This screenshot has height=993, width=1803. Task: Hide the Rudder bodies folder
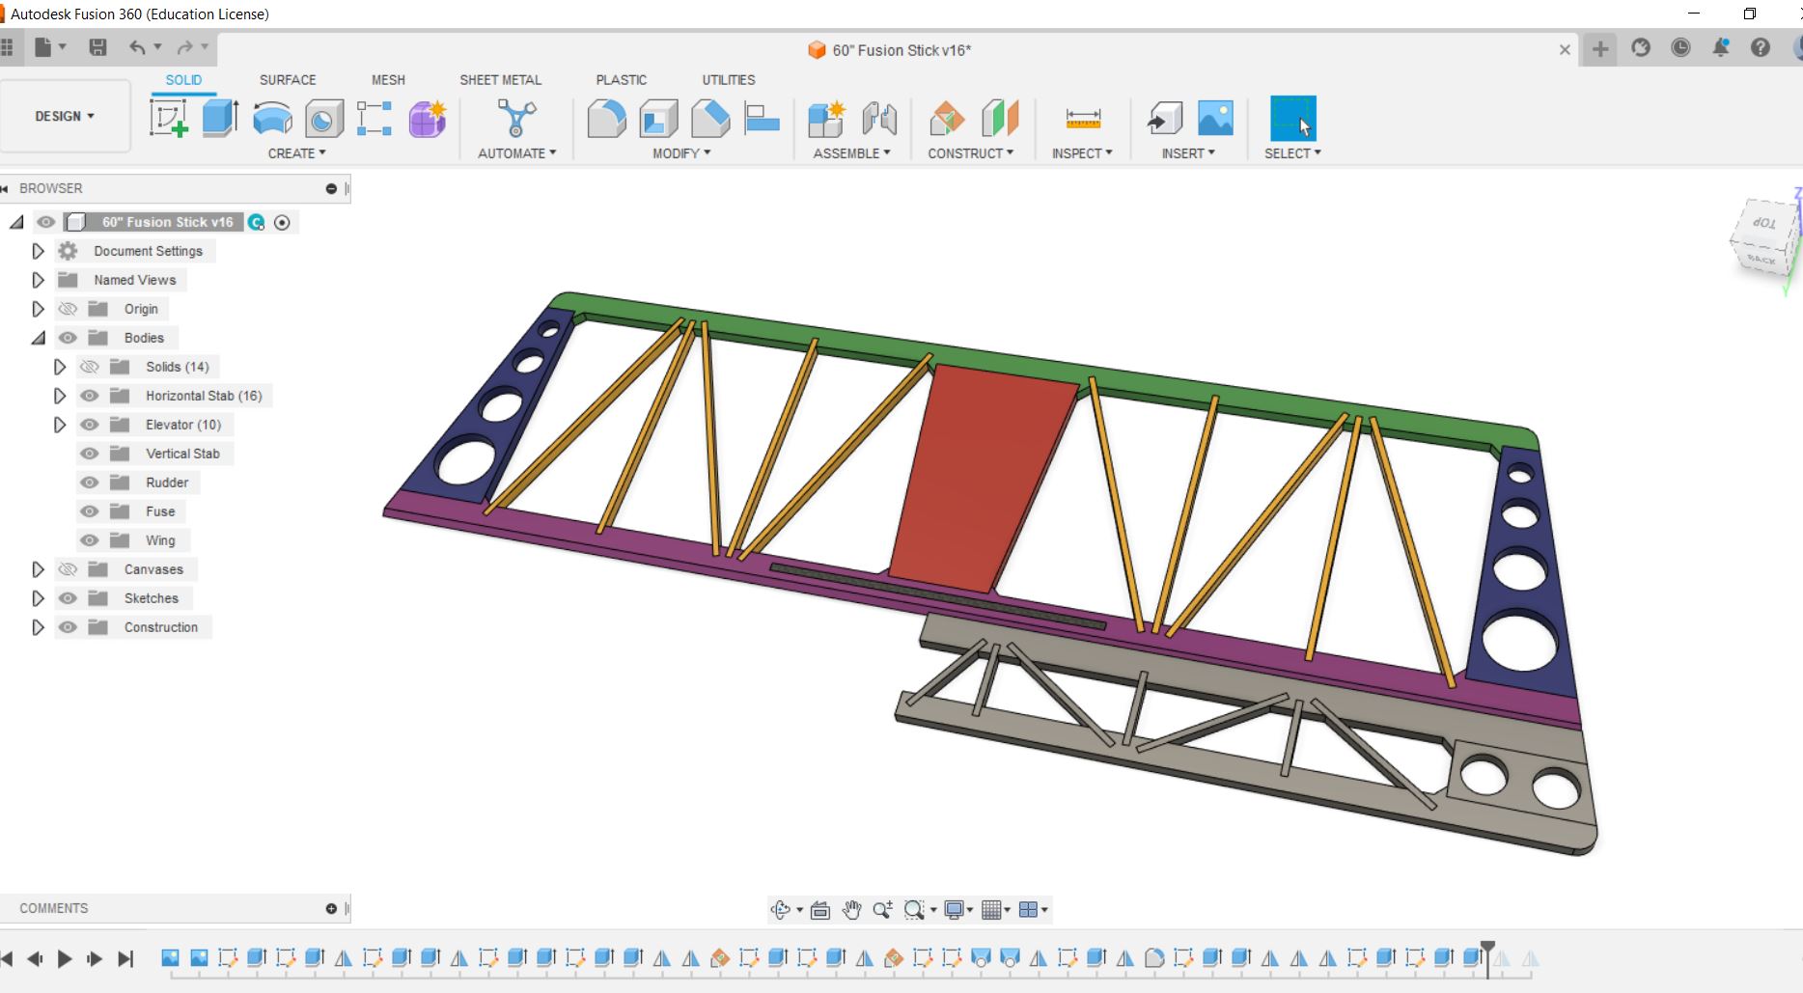[x=90, y=483]
